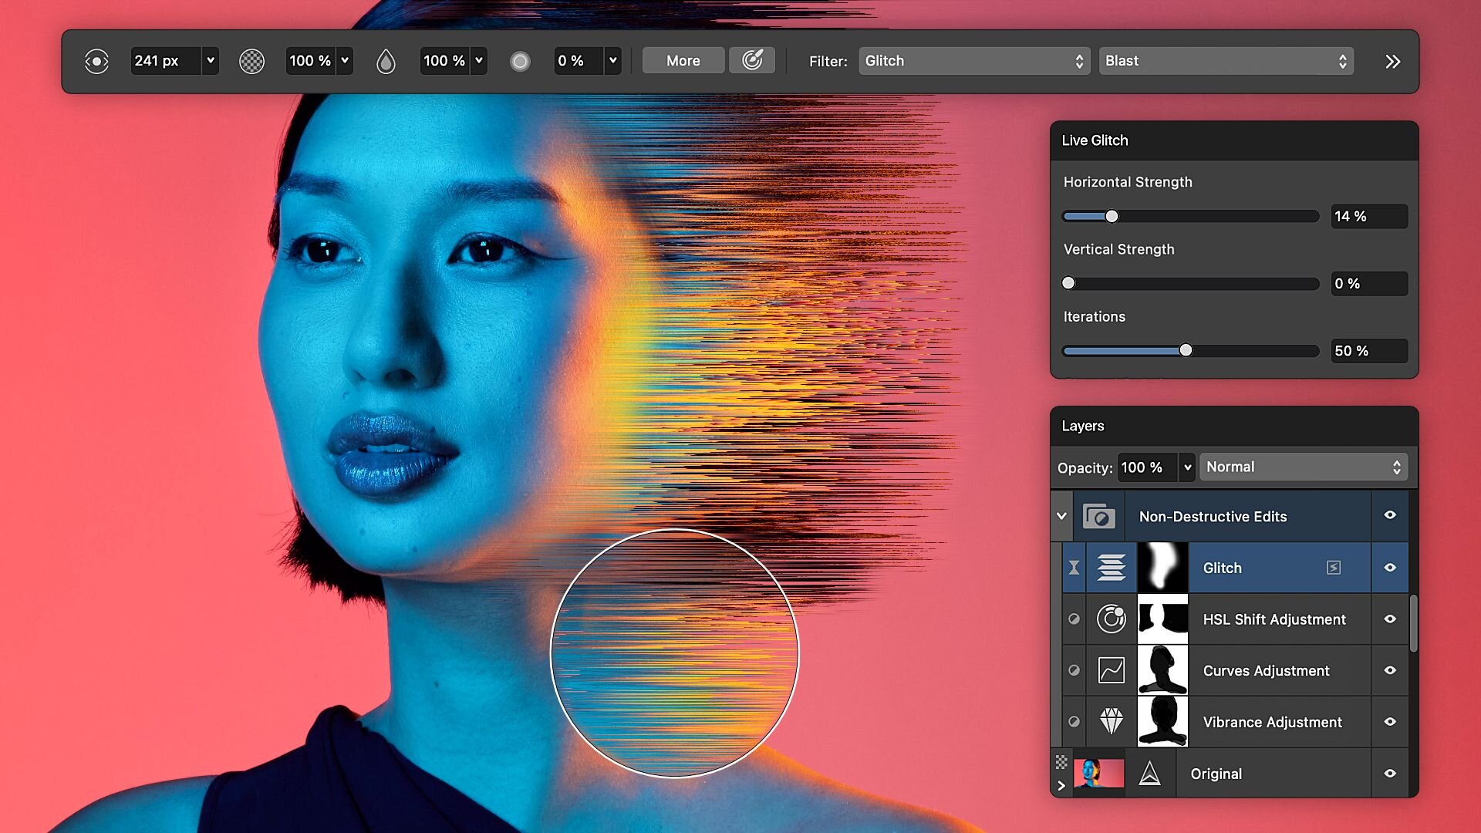This screenshot has width=1481, height=833.
Task: Collapse the Non-Destructive Edits group
Action: [x=1062, y=516]
